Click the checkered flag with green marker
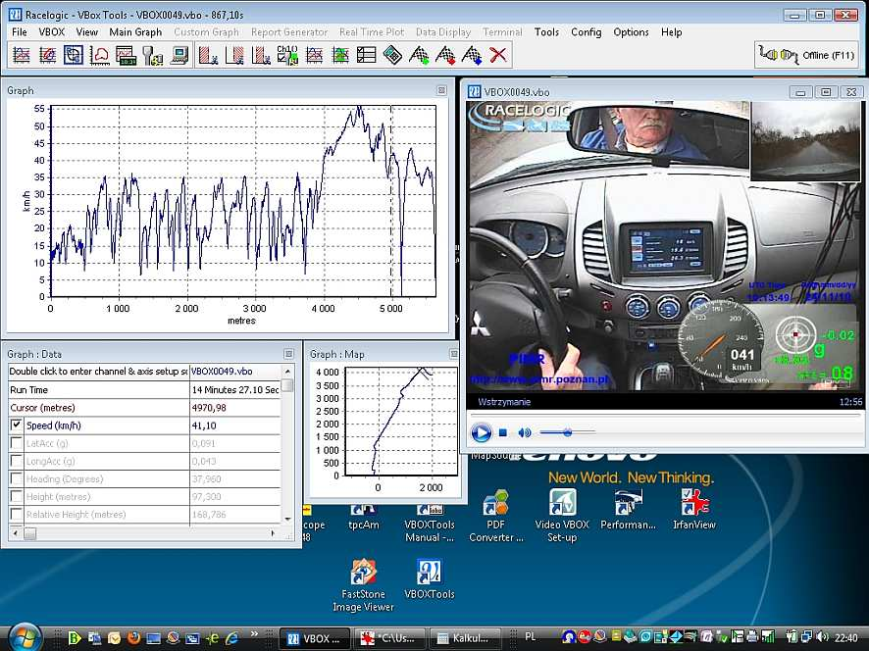The image size is (869, 651). (419, 56)
